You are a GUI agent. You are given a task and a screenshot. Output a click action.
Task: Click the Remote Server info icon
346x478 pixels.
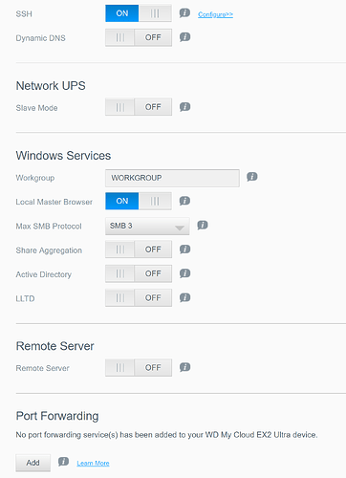click(x=184, y=367)
